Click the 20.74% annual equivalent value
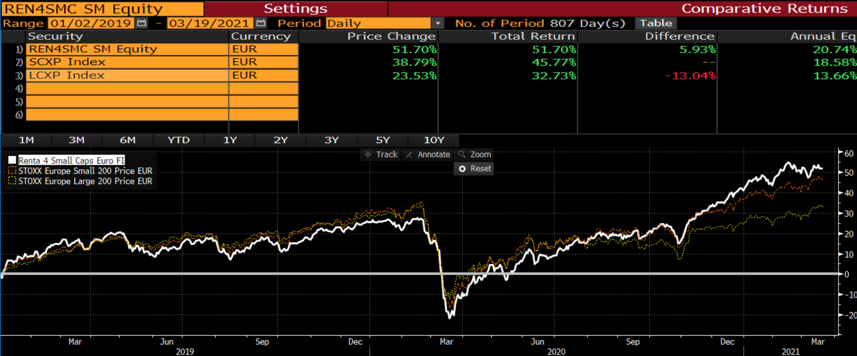 pyautogui.click(x=834, y=50)
